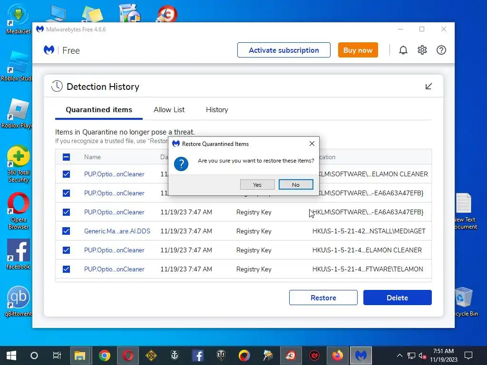Click the taskbar clock showing 7:51 AM
Viewport: 487px width, 365px height.
(x=444, y=355)
